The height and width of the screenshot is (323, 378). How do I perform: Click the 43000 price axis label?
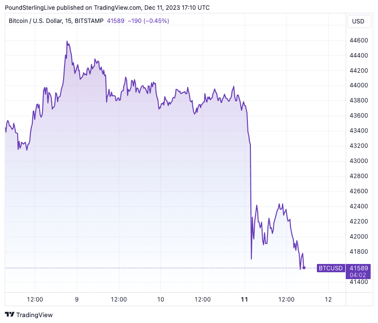[x=358, y=161]
